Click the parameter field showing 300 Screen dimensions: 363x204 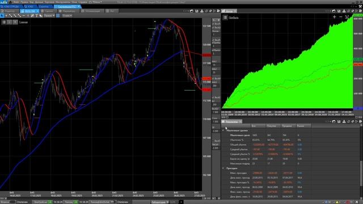[216, 86]
